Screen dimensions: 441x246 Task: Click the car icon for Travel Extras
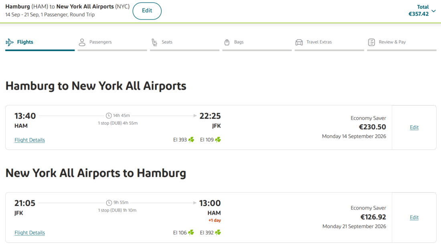[299, 42]
